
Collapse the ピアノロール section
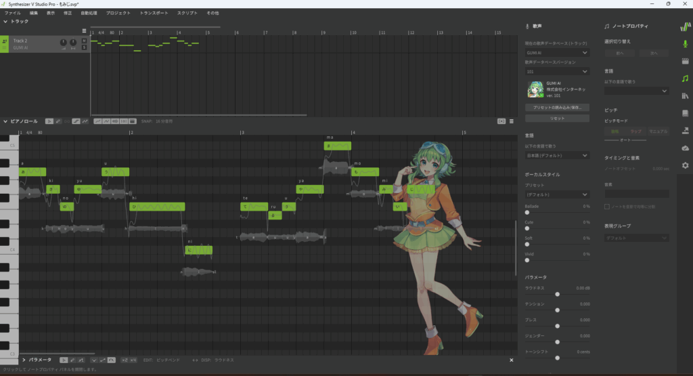click(x=5, y=121)
